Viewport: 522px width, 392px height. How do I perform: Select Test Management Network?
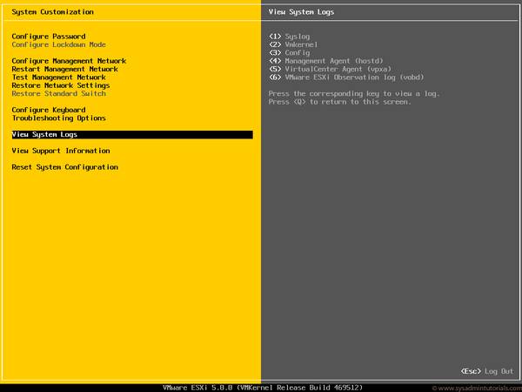point(58,78)
